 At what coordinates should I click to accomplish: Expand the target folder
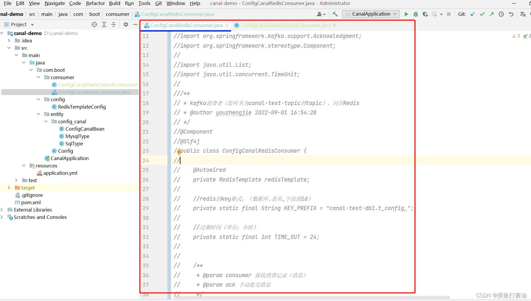(9, 187)
